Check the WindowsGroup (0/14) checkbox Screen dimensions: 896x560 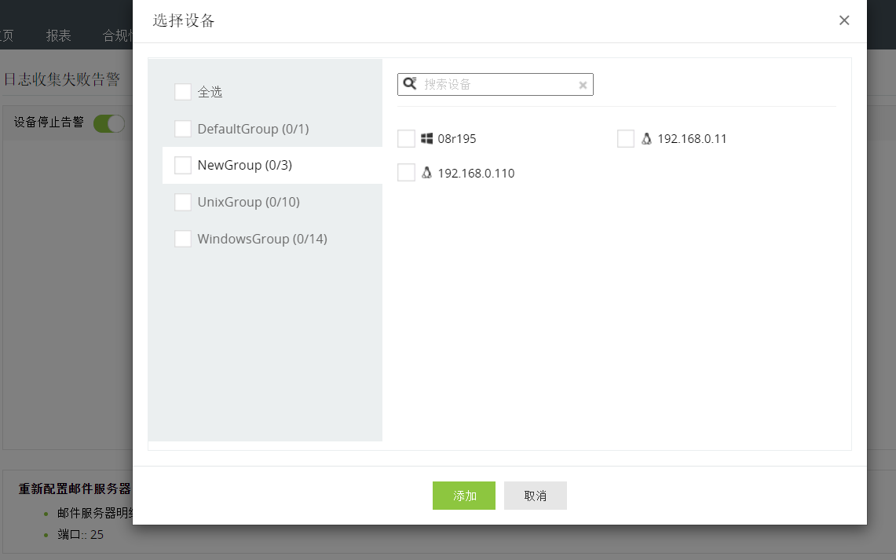click(183, 238)
